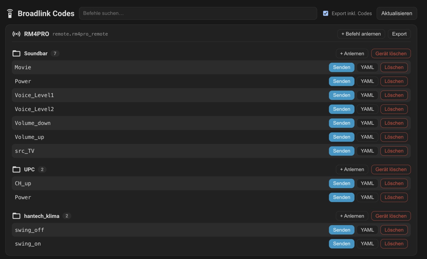Click the Broadlink remote icon in header
The image size is (427, 259).
point(10,14)
